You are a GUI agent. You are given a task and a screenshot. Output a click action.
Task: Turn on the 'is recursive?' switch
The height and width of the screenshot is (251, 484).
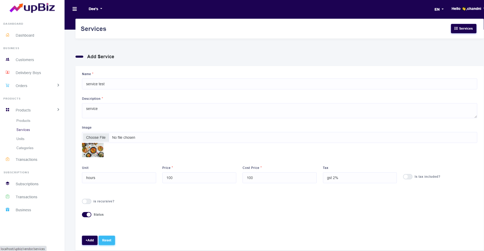pyautogui.click(x=87, y=201)
